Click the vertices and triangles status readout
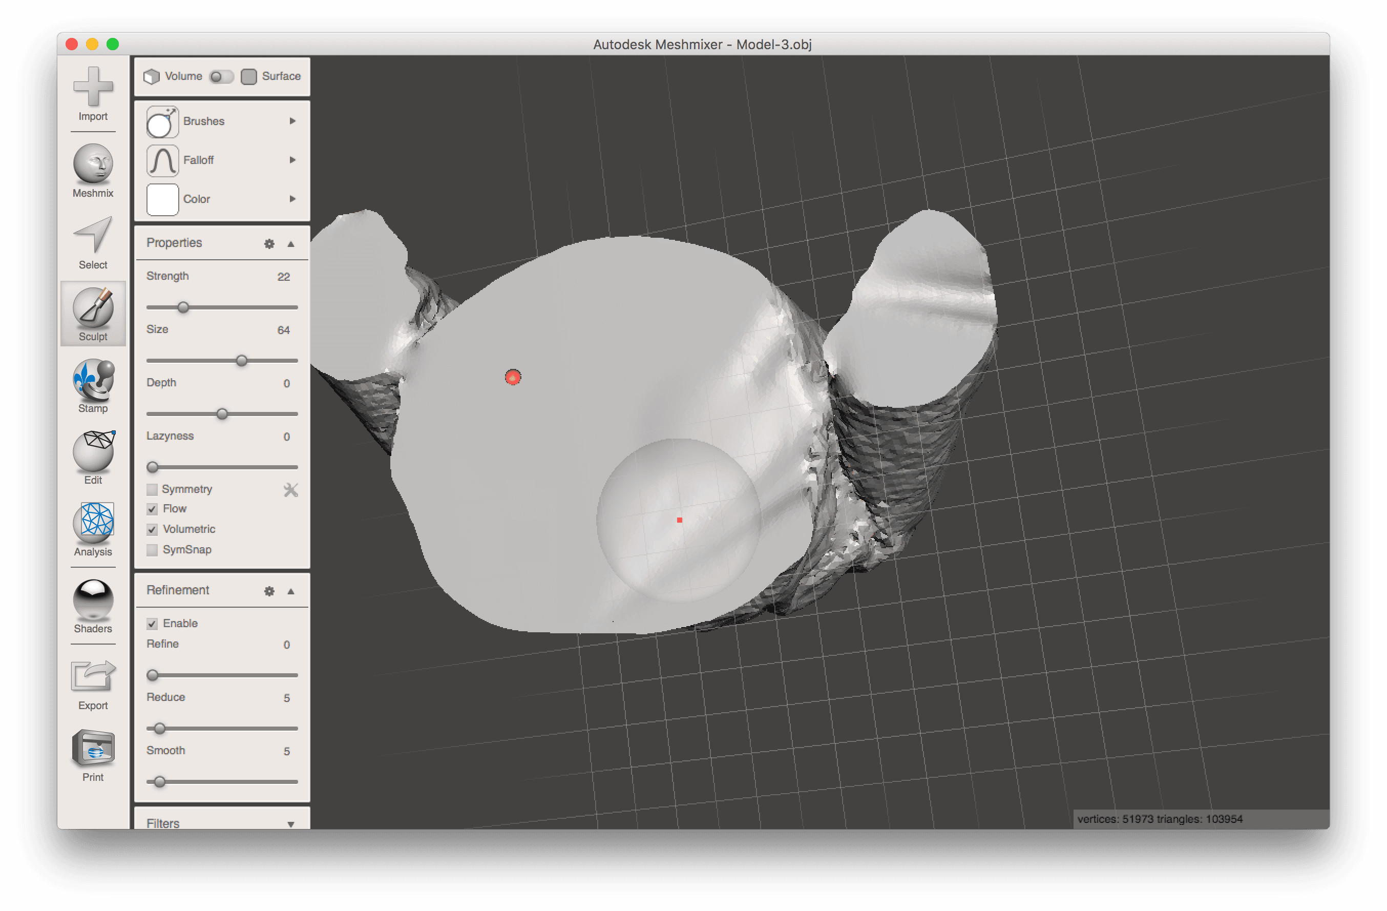This screenshot has width=1387, height=911. coord(1160,819)
